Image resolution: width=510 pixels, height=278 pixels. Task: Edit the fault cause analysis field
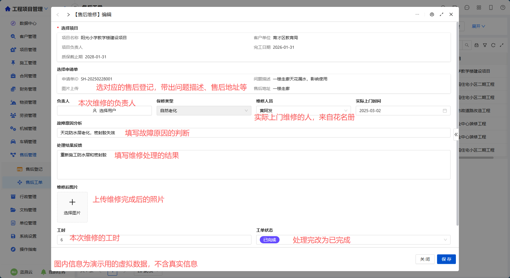[x=254, y=133]
